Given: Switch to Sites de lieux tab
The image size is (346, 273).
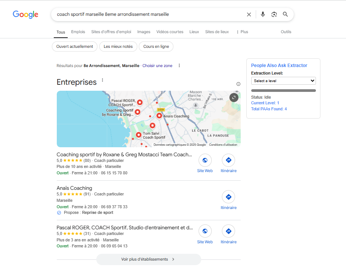Looking at the screenshot, I should pyautogui.click(x=217, y=32).
